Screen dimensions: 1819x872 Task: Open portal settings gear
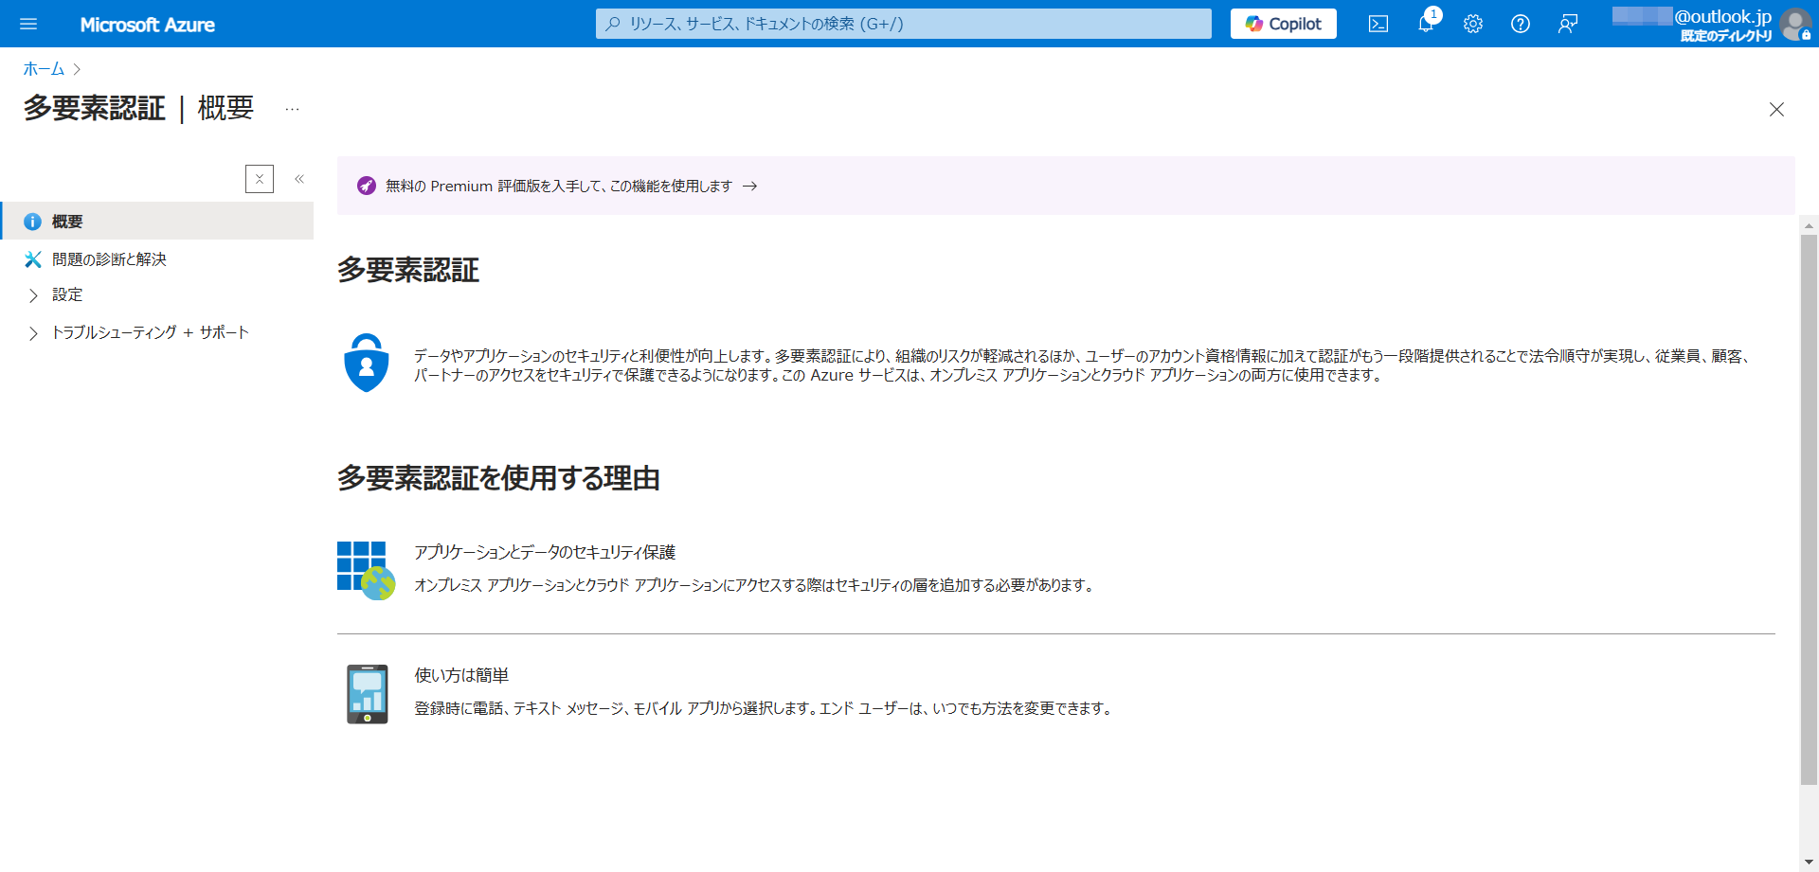click(x=1472, y=24)
